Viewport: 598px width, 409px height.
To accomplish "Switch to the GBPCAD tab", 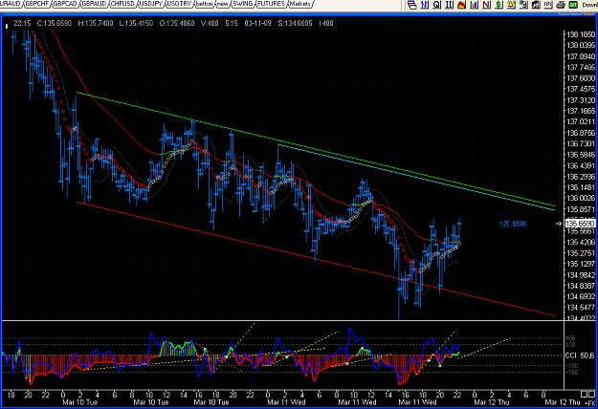I will pyautogui.click(x=66, y=4).
